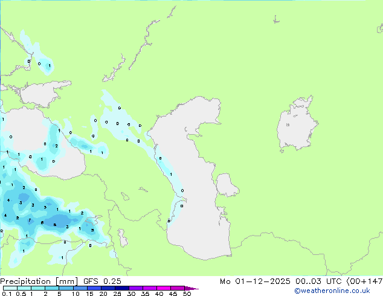Click the over-50 arrow at legend end
This screenshot has height=296, width=383.
coord(191,288)
